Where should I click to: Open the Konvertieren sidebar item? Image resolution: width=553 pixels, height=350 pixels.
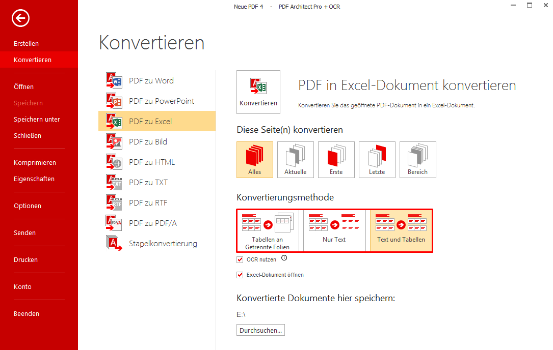39,60
